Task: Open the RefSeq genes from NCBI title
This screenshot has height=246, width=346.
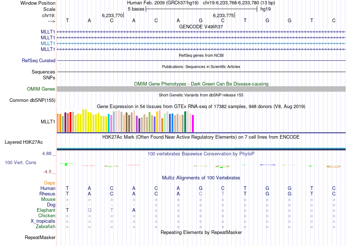Action: coord(201,56)
